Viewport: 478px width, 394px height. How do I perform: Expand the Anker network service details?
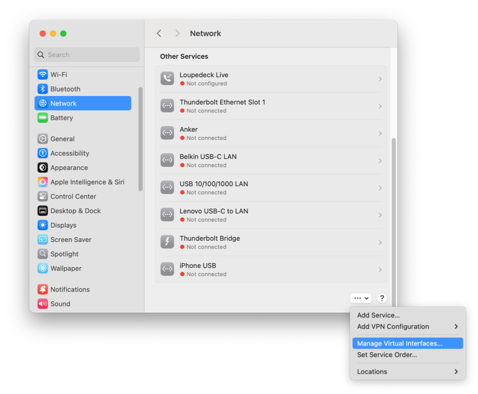click(380, 133)
